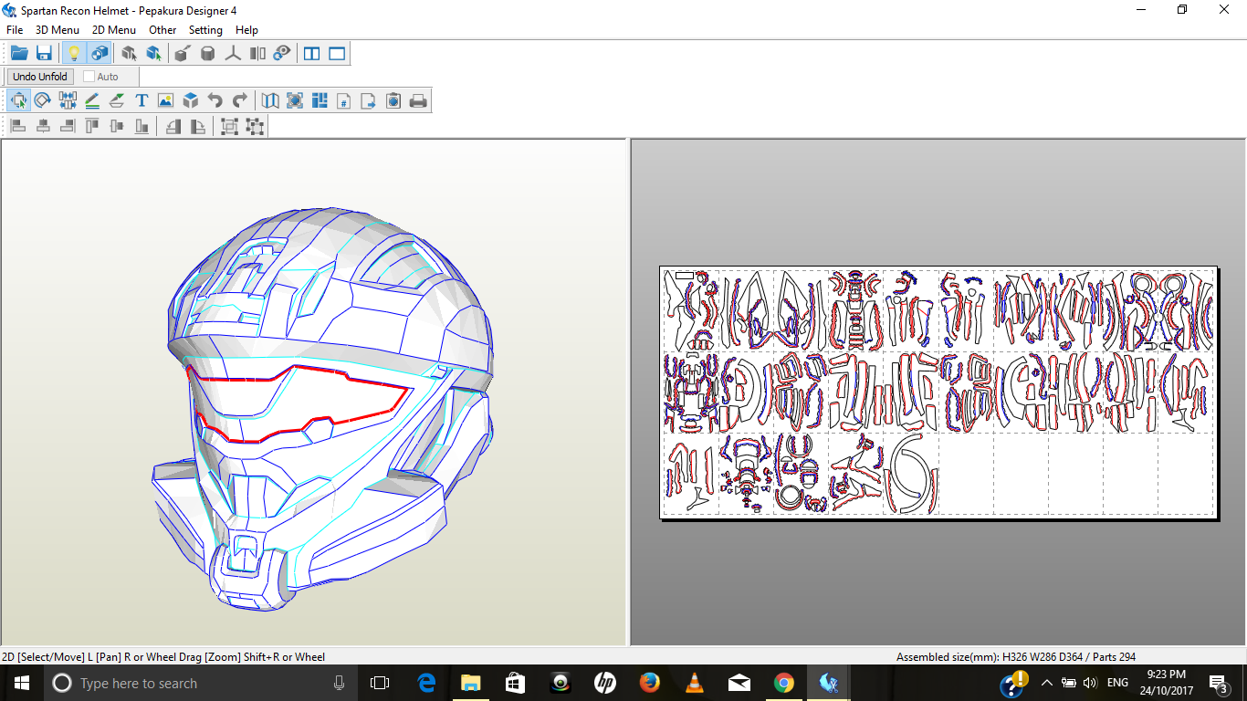Click the page number document icon
The width and height of the screenshot is (1247, 701).
344,100
